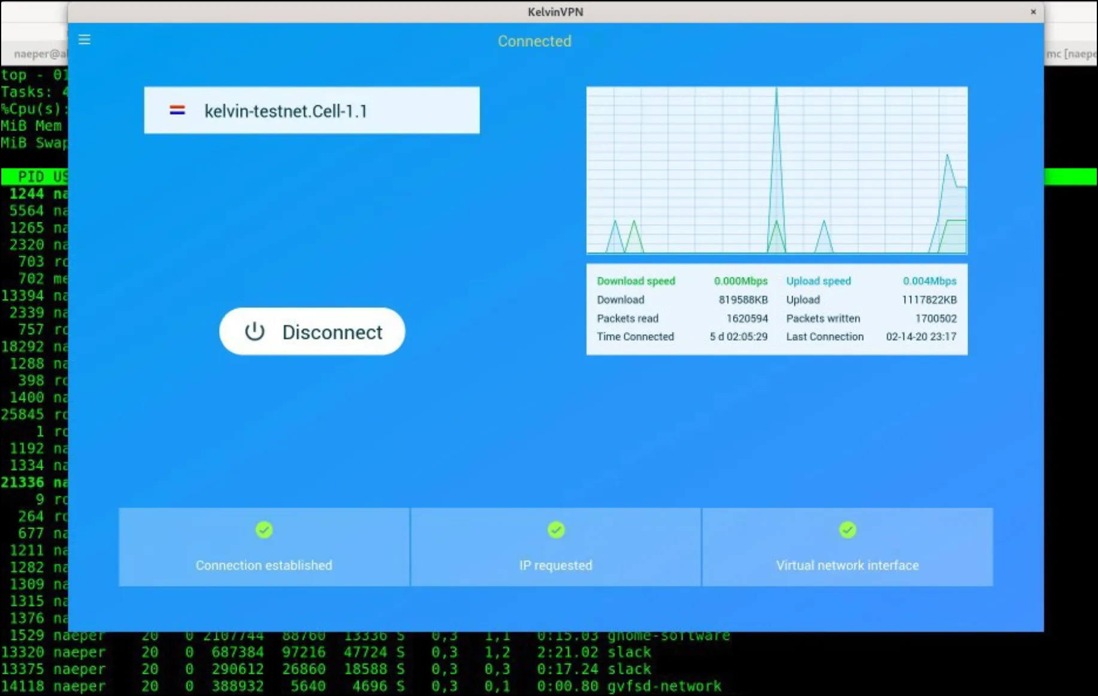Click the Connection established checkmark icon

[264, 530]
